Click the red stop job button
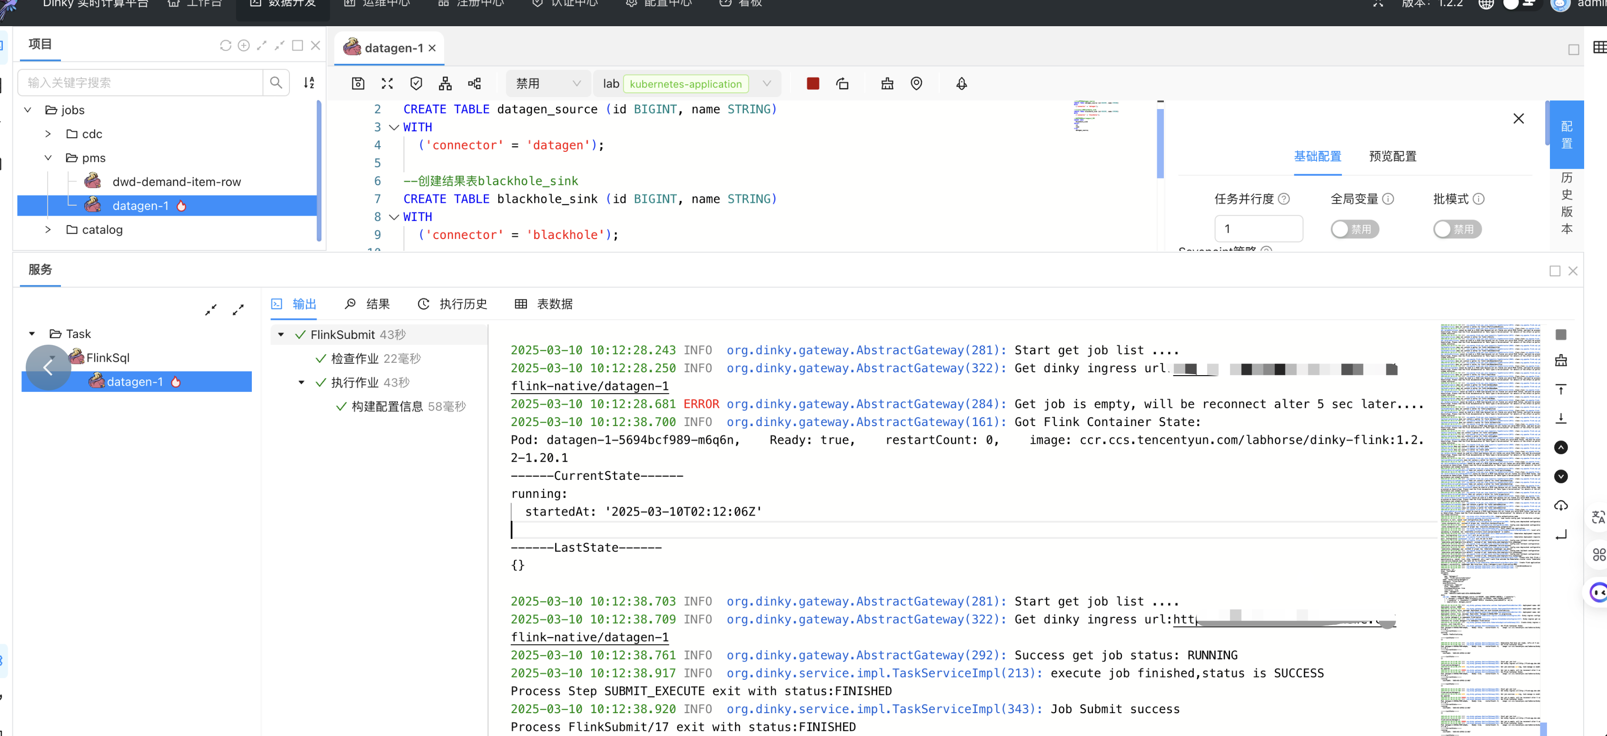Viewport: 1607px width, 736px height. [812, 84]
